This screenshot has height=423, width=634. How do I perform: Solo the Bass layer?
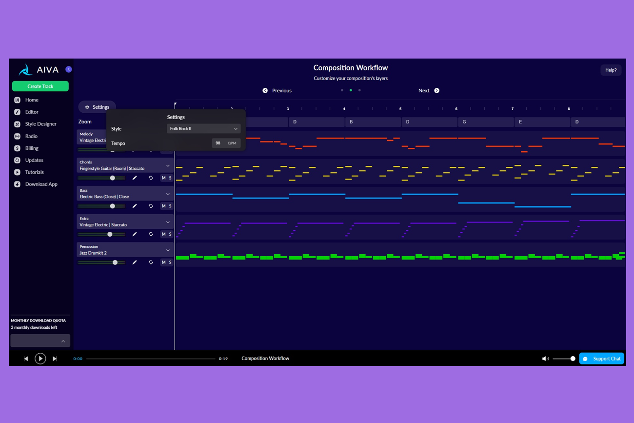(x=170, y=206)
